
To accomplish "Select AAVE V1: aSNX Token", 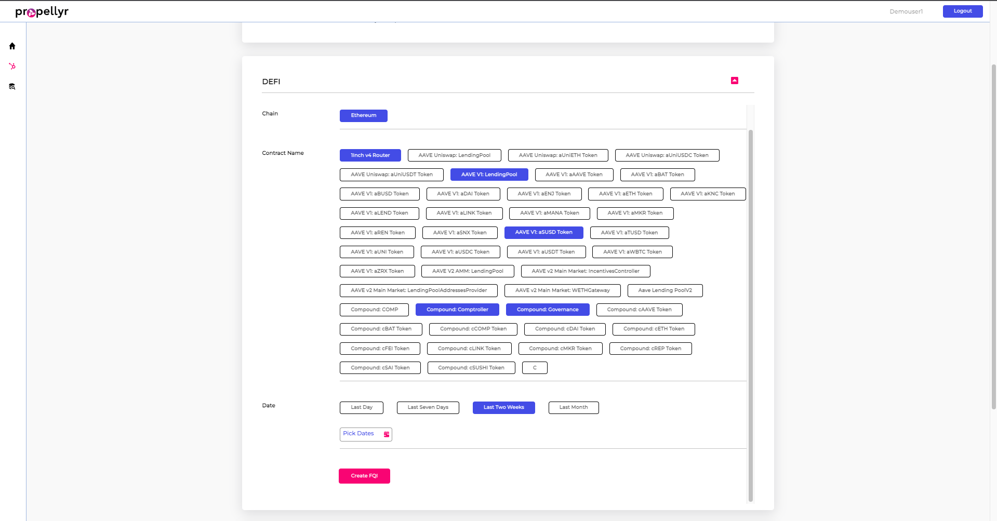I will coord(460,233).
